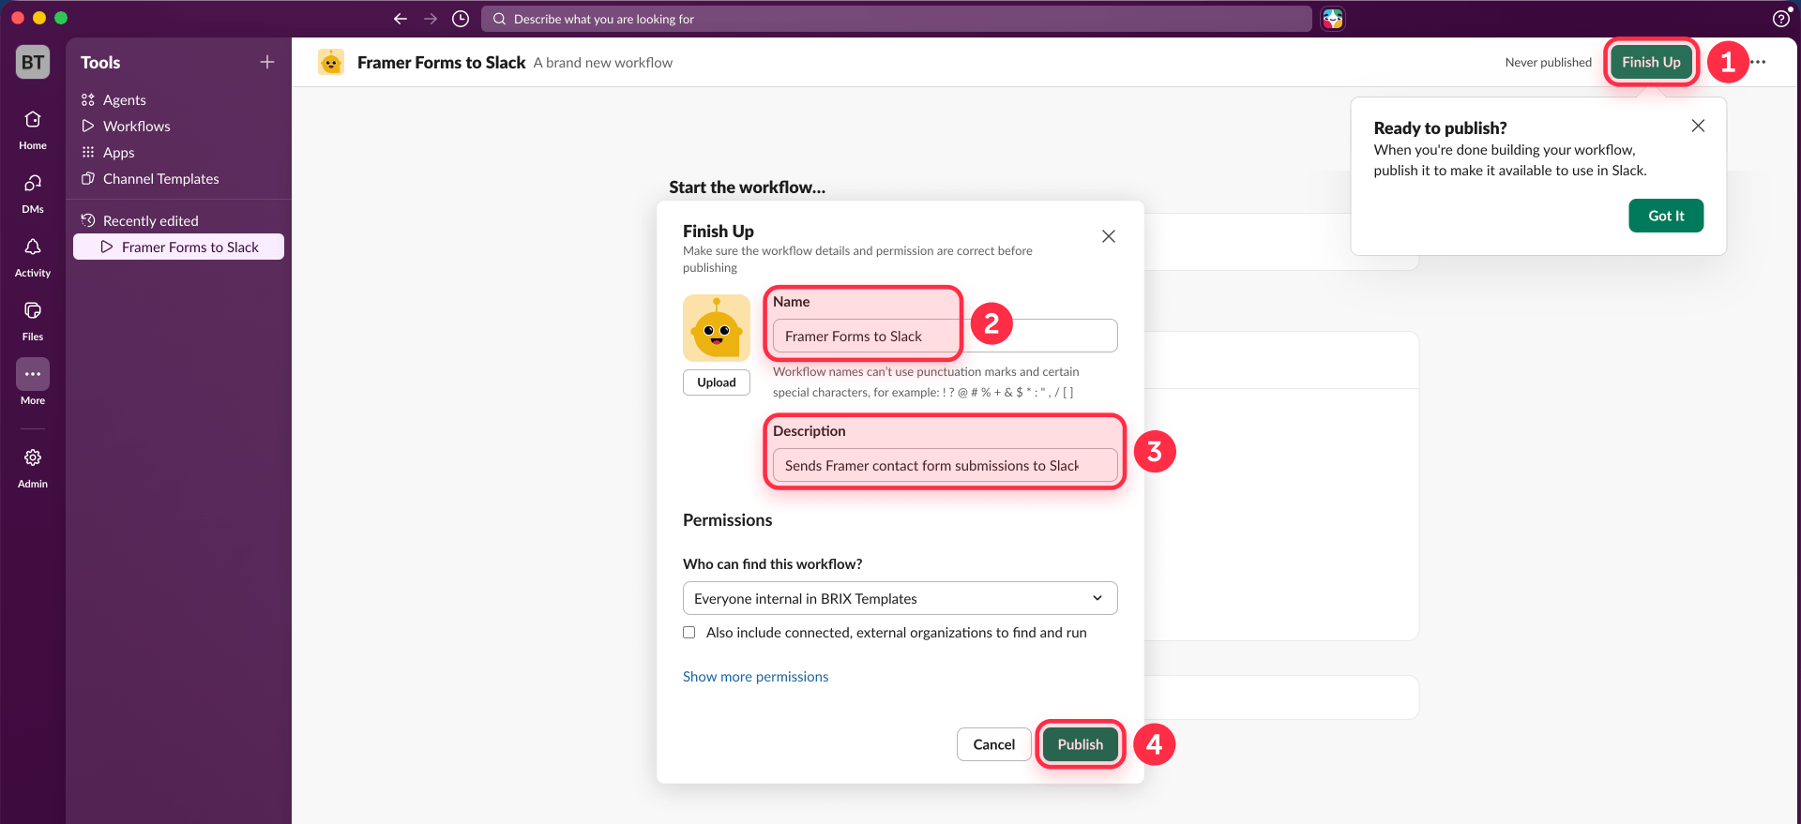Click the Cancel button

(994, 744)
